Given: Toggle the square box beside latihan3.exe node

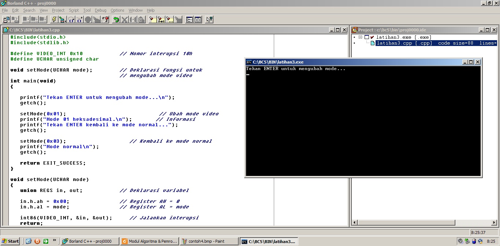Looking at the screenshot, I should (367, 37).
